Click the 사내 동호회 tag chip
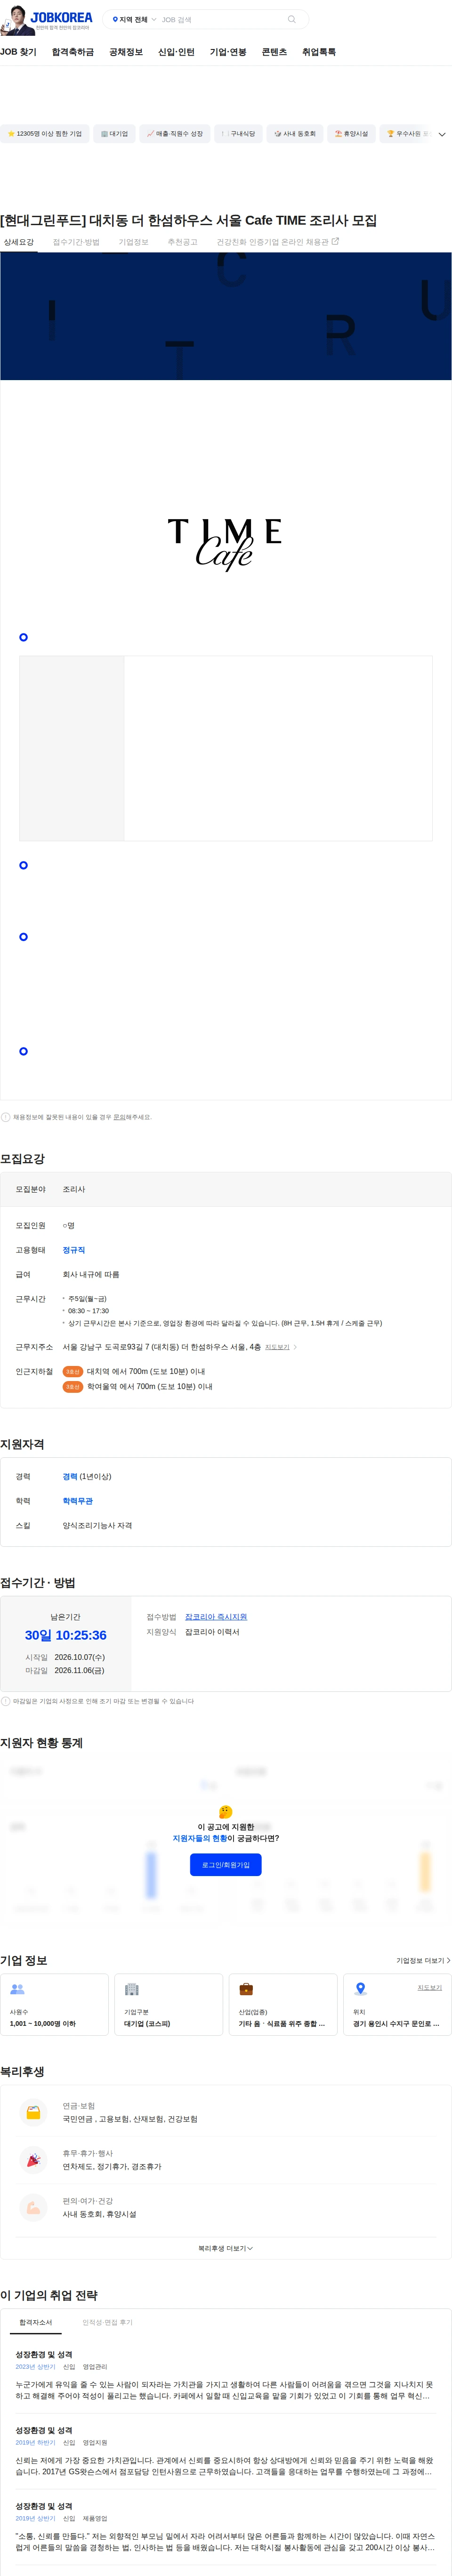The height and width of the screenshot is (2576, 452). (x=295, y=134)
